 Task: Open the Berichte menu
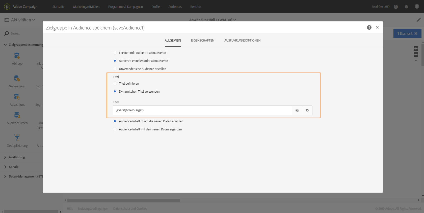(196, 7)
